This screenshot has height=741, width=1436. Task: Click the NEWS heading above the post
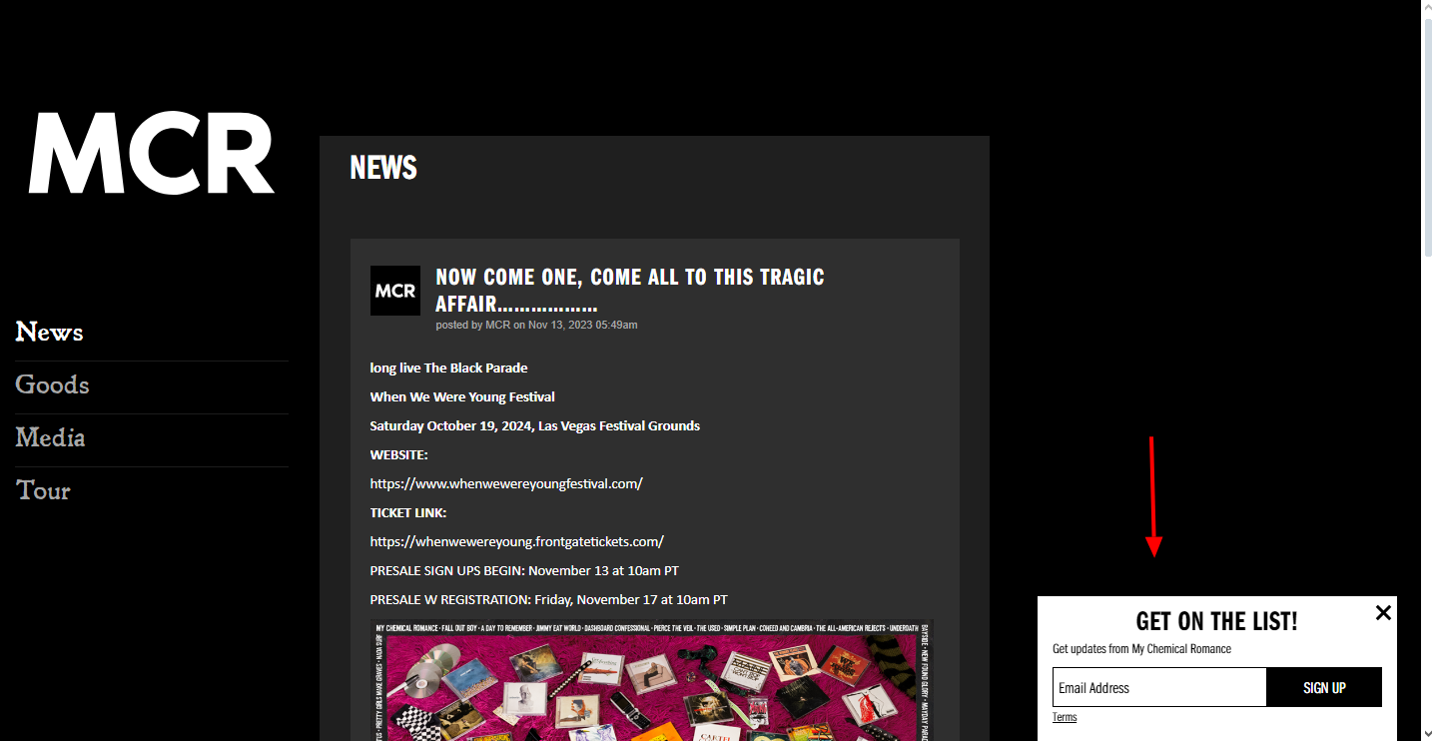click(383, 168)
